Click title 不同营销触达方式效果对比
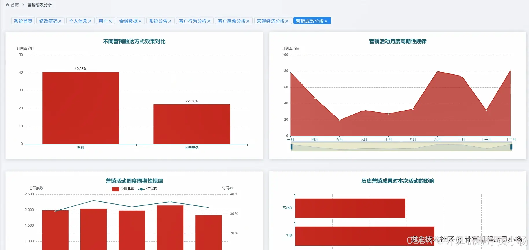 coord(134,41)
